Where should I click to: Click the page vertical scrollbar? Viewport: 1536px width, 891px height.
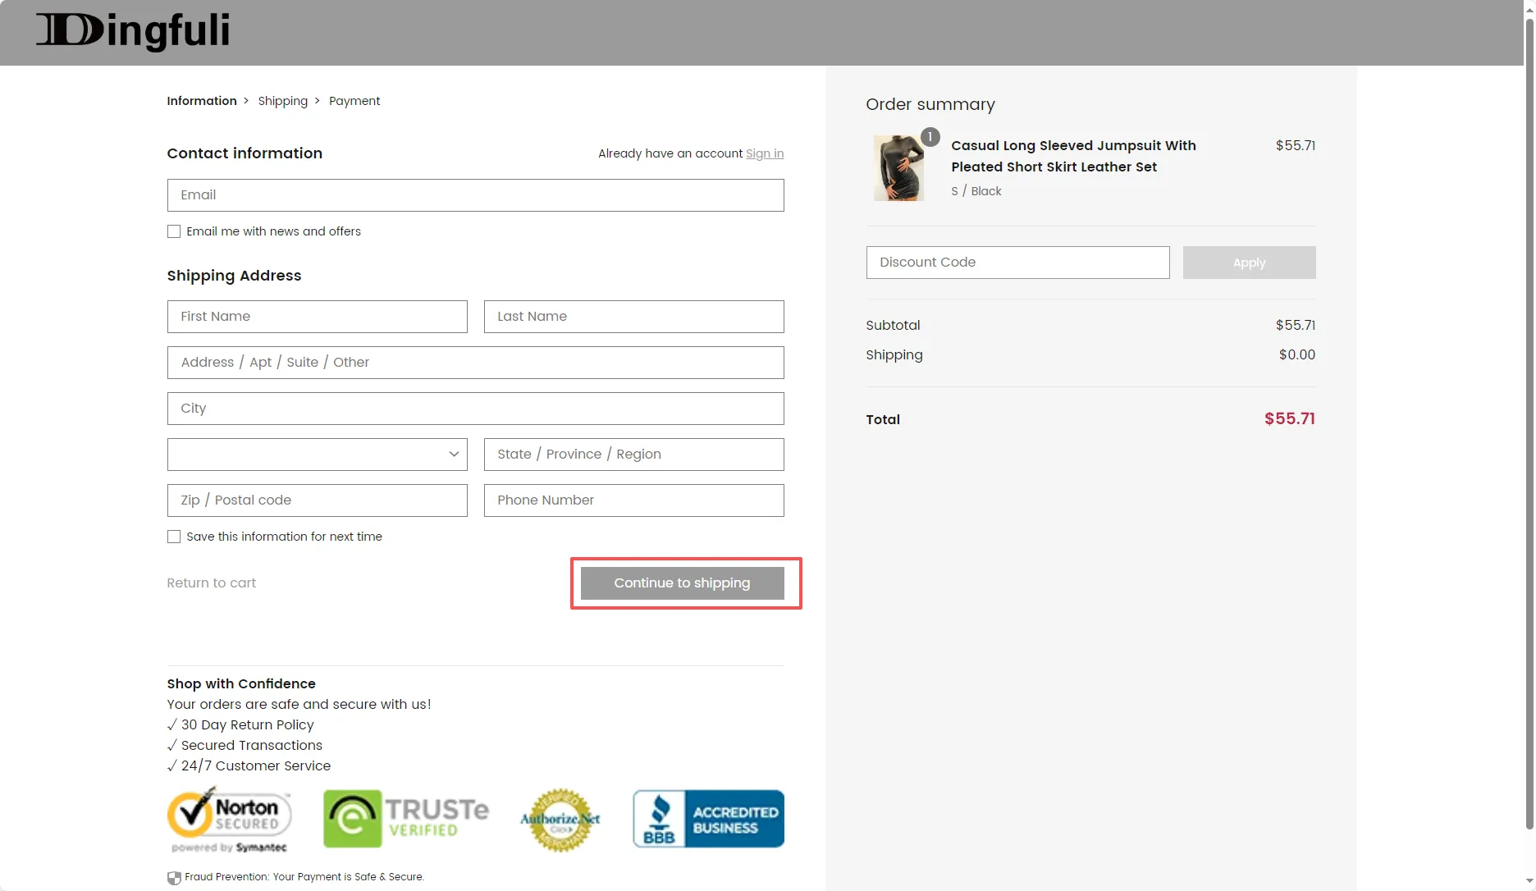tap(1529, 410)
